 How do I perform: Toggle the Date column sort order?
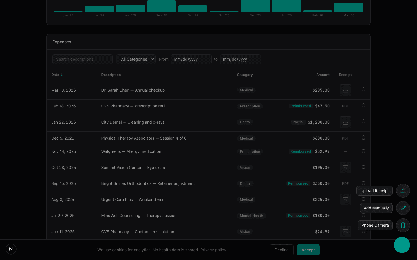(57, 75)
